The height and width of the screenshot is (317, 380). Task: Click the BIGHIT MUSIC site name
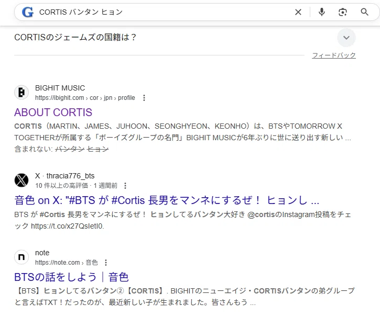[x=60, y=88]
